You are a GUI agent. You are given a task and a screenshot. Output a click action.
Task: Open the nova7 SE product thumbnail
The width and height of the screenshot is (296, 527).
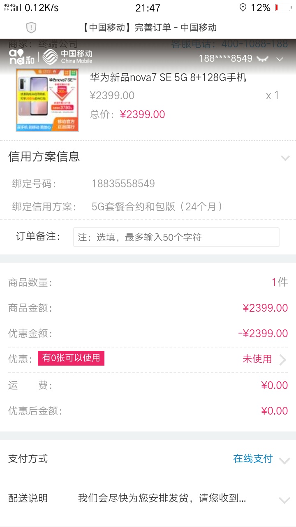point(47,100)
